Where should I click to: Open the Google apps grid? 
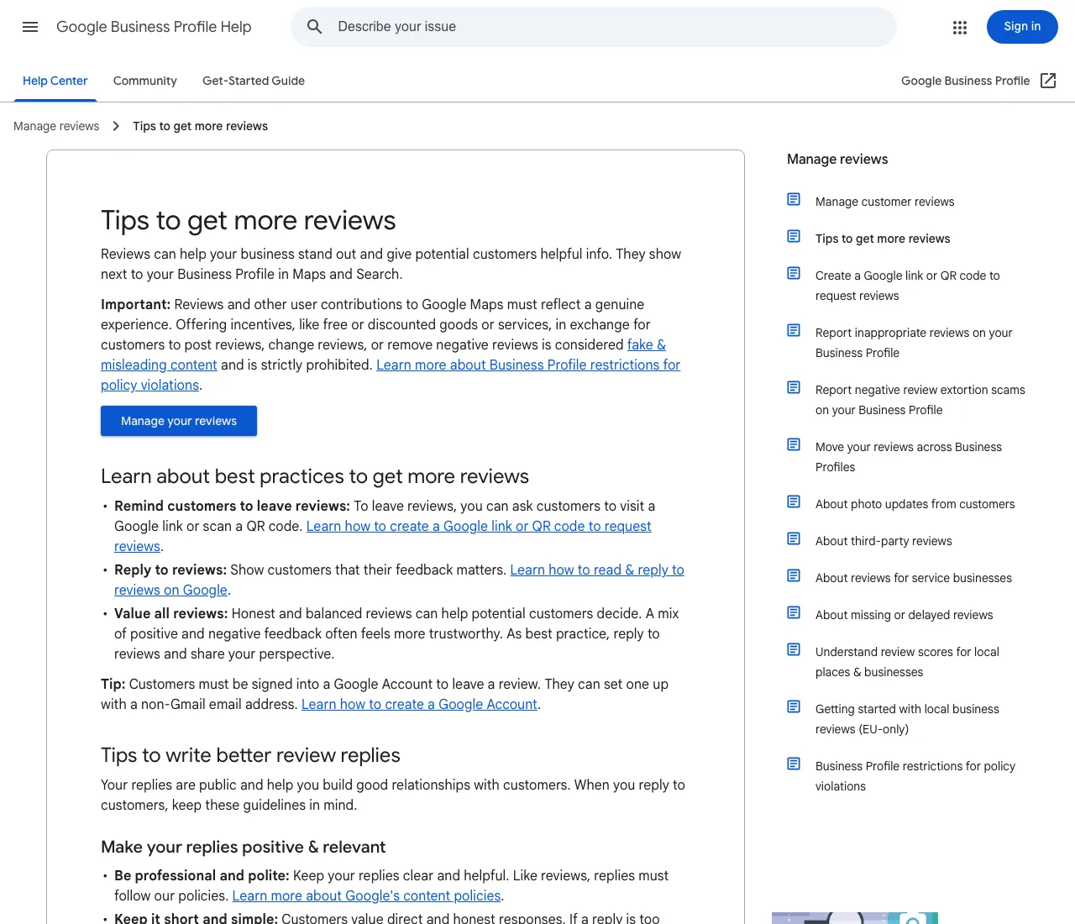[x=960, y=27]
